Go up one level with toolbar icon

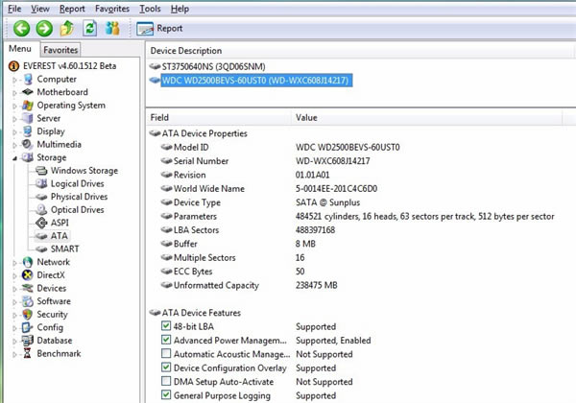pos(65,29)
